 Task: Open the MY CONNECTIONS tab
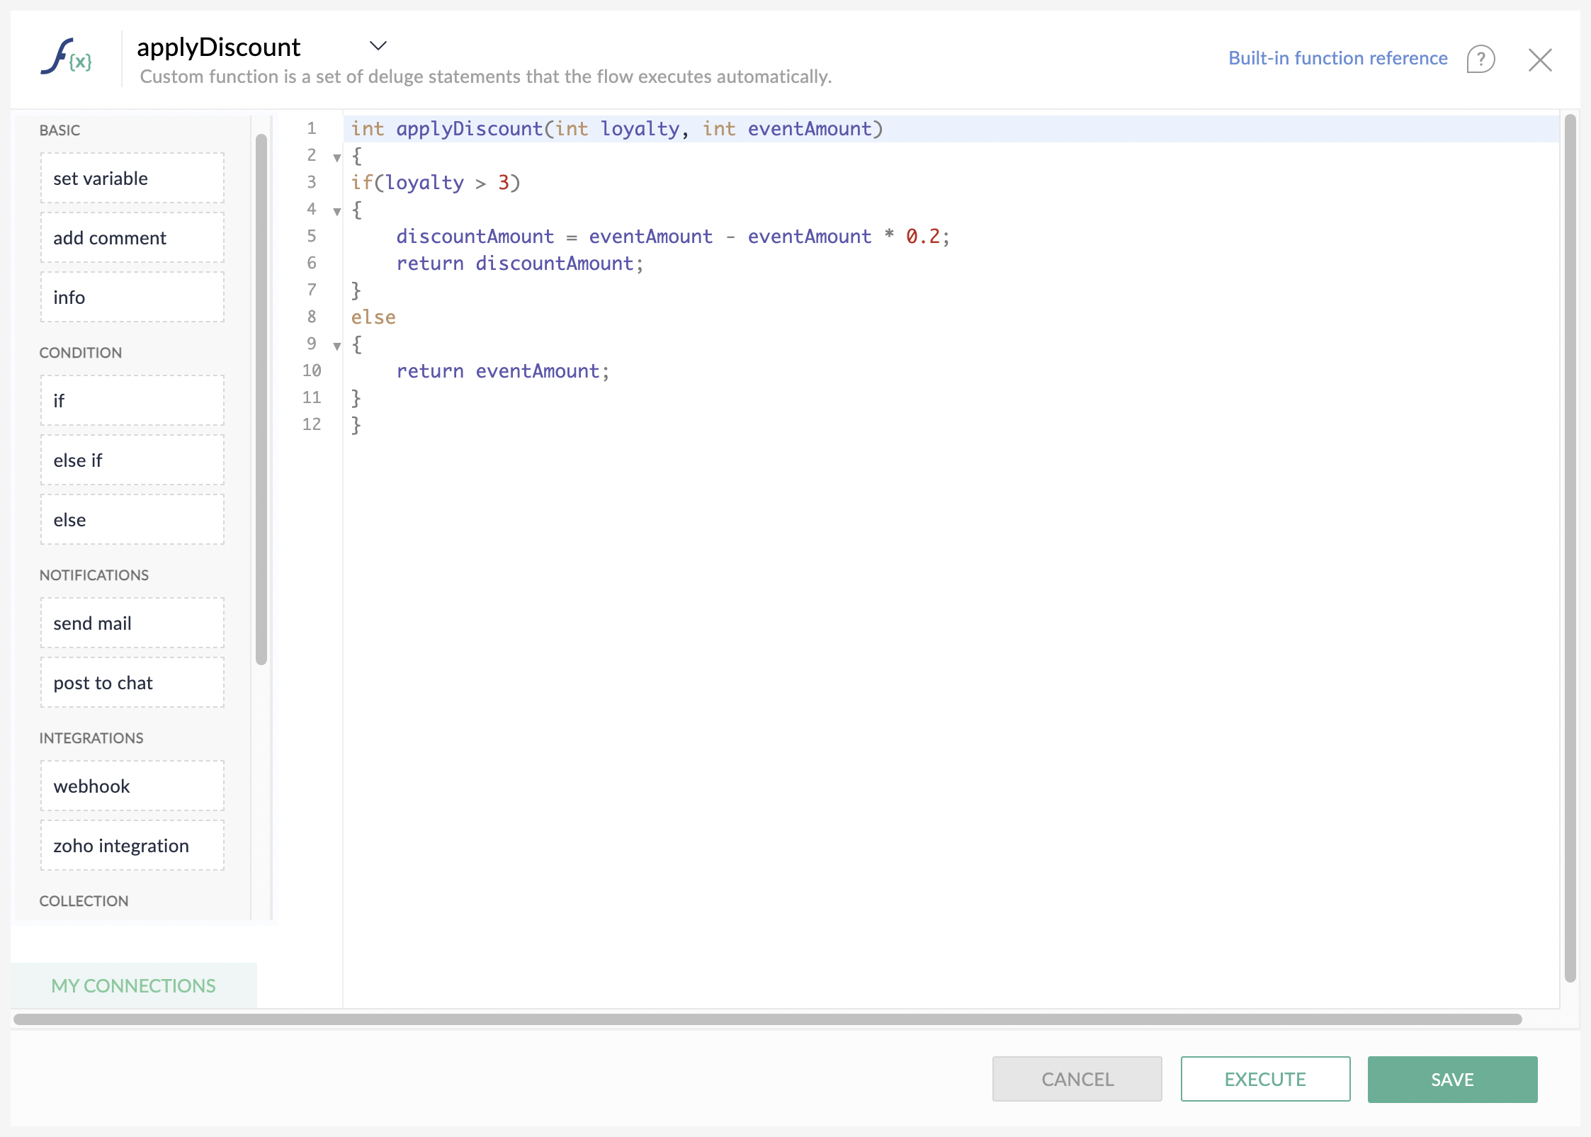[133, 985]
